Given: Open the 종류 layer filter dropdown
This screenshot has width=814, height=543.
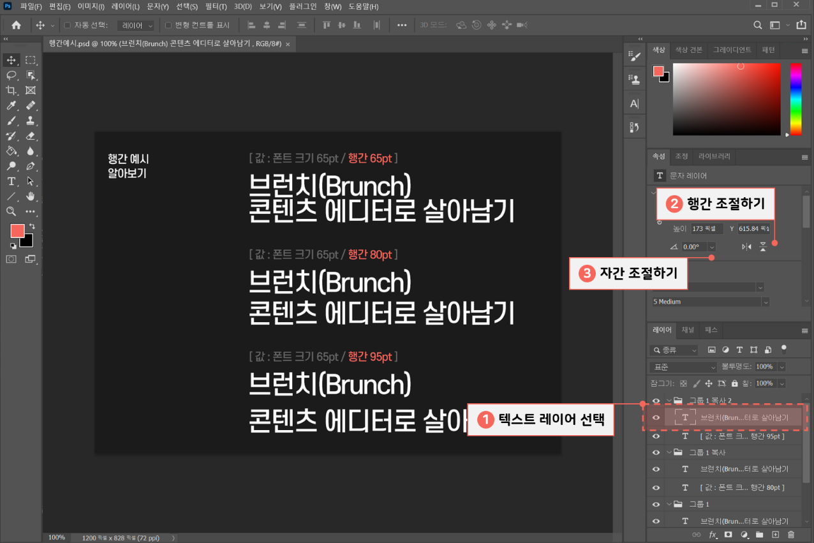Looking at the screenshot, I should pos(674,350).
